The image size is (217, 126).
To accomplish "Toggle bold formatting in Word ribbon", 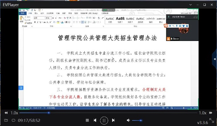I will (x=35, y=22).
